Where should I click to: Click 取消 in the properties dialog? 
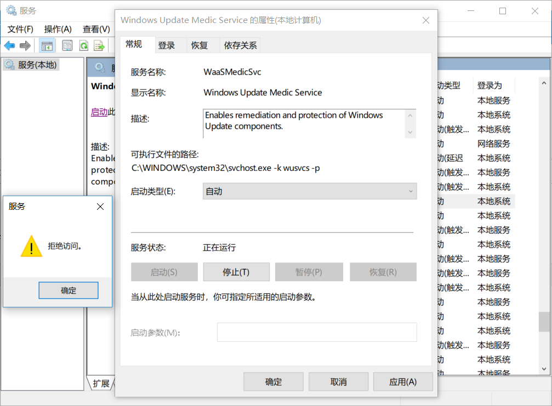pyautogui.click(x=339, y=382)
